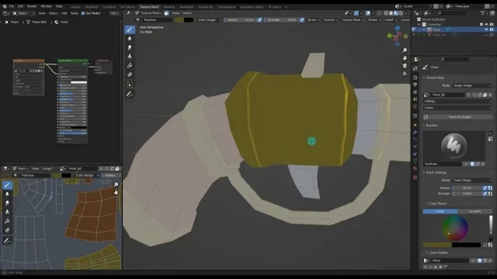Open the File menu

[11, 7]
